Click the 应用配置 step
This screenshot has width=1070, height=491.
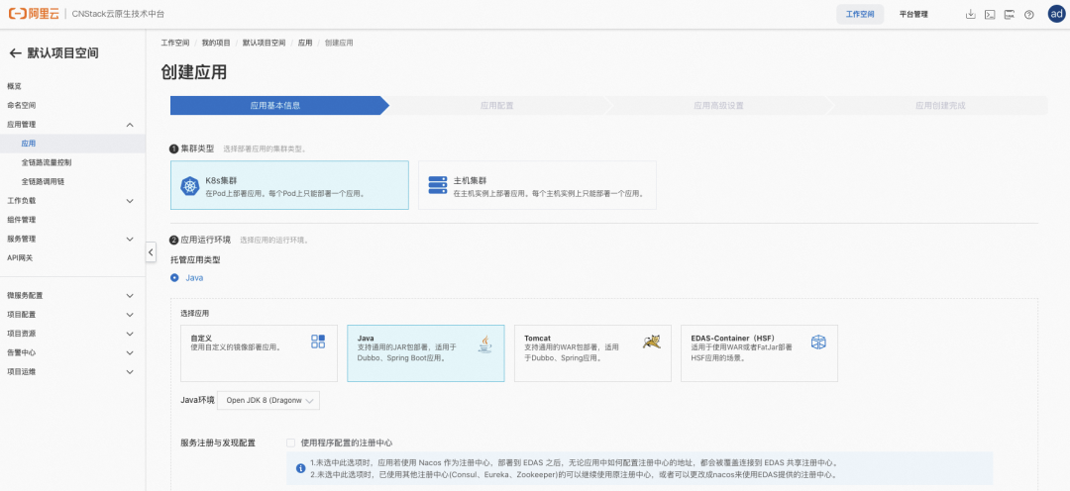pos(496,106)
